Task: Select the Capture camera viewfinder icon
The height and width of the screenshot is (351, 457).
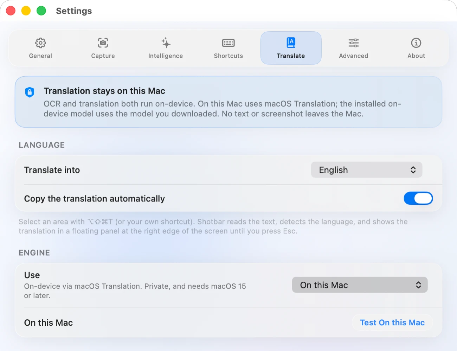Action: pos(103,43)
